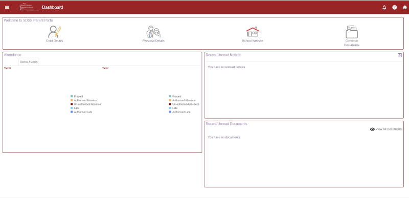Toggle Late series in Year legend

click(x=173, y=108)
